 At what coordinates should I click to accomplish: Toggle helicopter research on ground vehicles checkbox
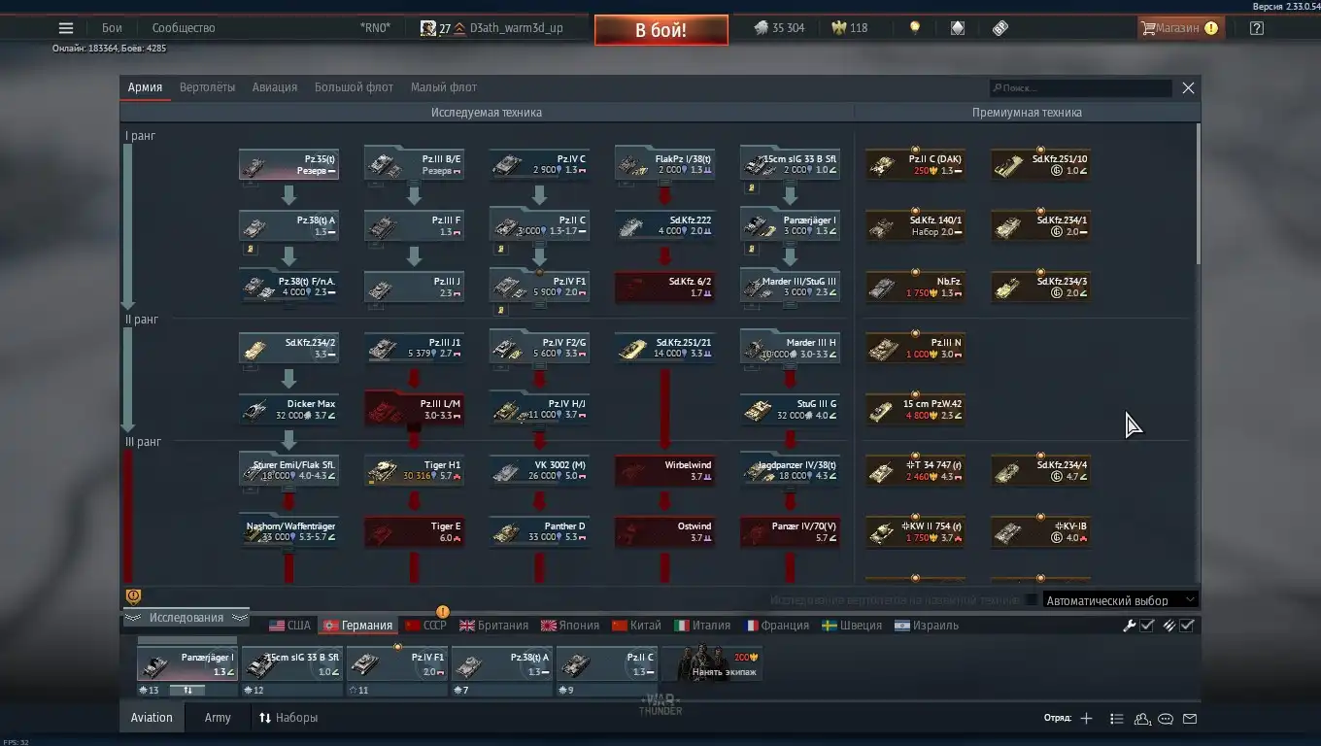(1031, 600)
